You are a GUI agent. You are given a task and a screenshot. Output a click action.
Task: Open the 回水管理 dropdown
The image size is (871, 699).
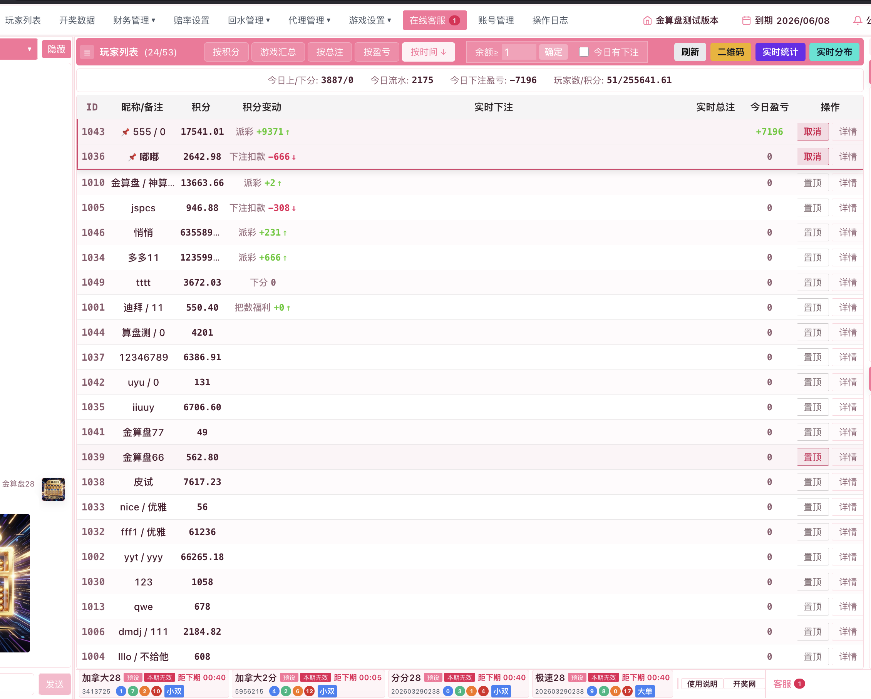(248, 20)
